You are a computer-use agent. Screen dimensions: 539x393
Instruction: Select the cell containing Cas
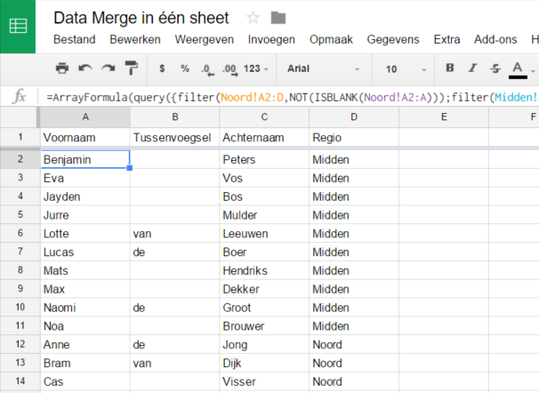[x=85, y=381]
